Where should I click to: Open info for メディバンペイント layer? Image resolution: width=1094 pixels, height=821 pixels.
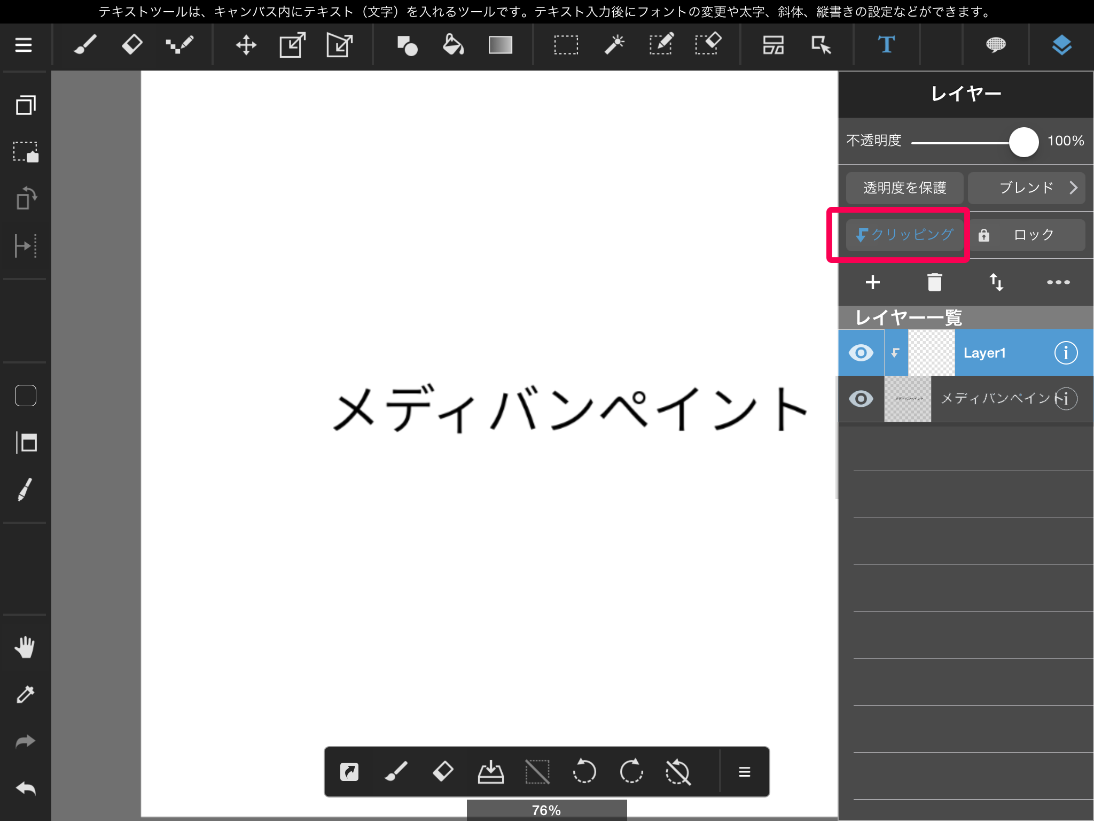(1066, 399)
